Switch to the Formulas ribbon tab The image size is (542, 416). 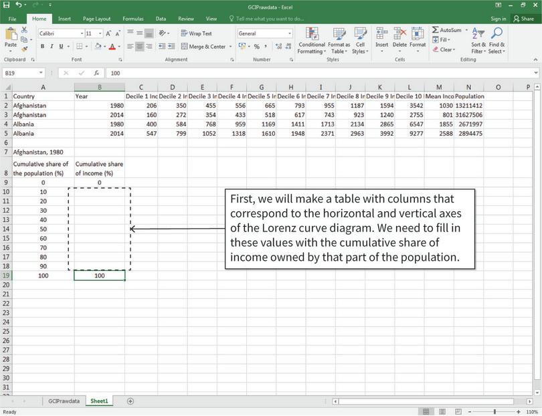pyautogui.click(x=132, y=18)
